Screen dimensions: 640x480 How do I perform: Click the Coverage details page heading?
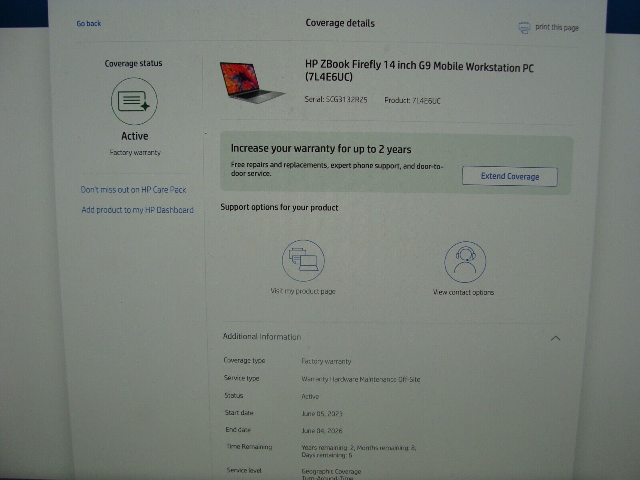[x=340, y=23]
